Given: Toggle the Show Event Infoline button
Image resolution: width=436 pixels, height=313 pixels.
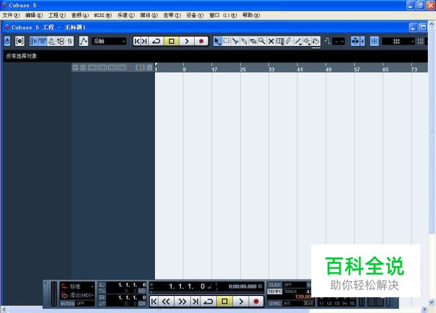Looking at the screenshot, I should (x=42, y=41).
